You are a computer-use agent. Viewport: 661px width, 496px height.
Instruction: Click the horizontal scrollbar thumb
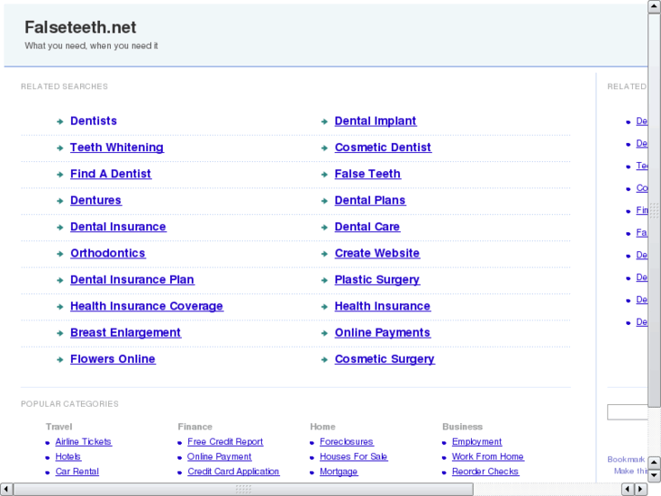point(244,490)
